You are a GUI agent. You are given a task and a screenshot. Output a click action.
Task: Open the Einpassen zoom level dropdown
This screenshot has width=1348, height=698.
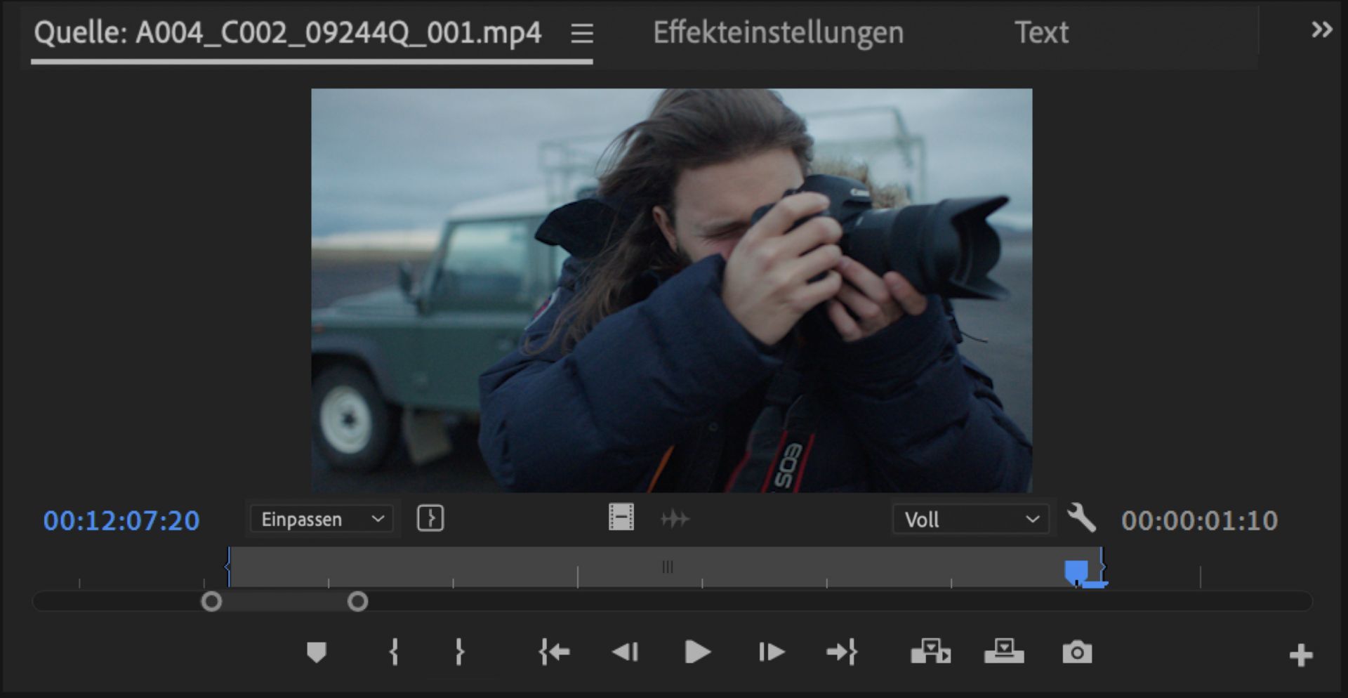tap(322, 519)
